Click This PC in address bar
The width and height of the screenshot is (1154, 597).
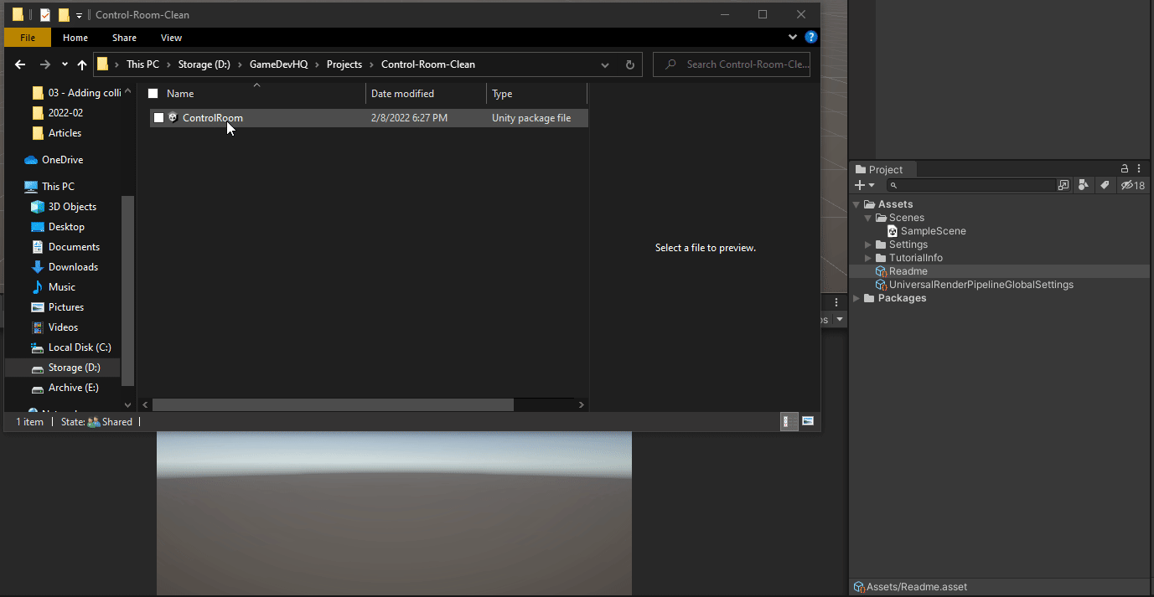(142, 64)
